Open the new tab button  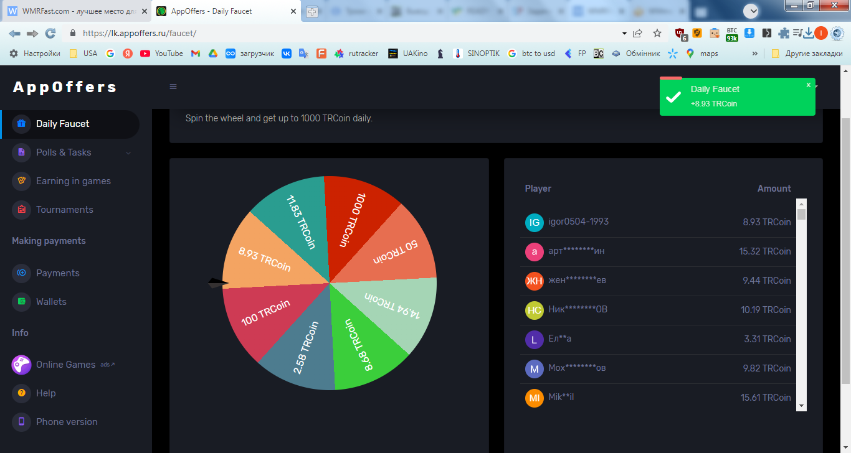tap(312, 11)
